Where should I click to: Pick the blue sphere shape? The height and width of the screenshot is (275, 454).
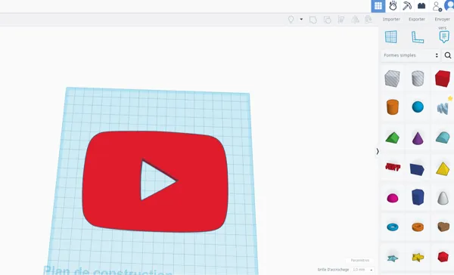point(418,107)
